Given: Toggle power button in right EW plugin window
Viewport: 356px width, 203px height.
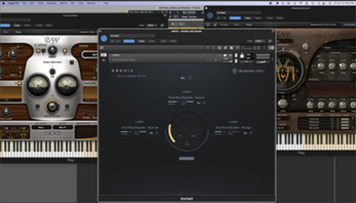Looking at the screenshot, I should (x=210, y=16).
